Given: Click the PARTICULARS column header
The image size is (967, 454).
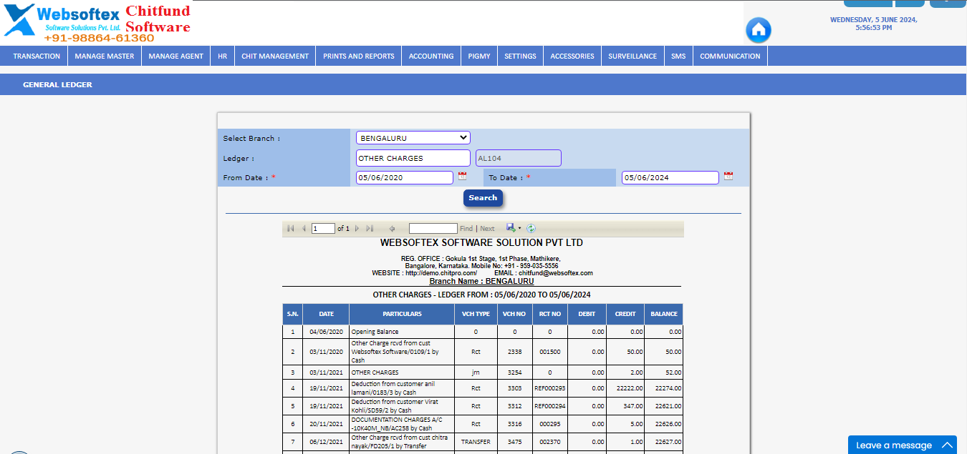Looking at the screenshot, I should click(402, 314).
